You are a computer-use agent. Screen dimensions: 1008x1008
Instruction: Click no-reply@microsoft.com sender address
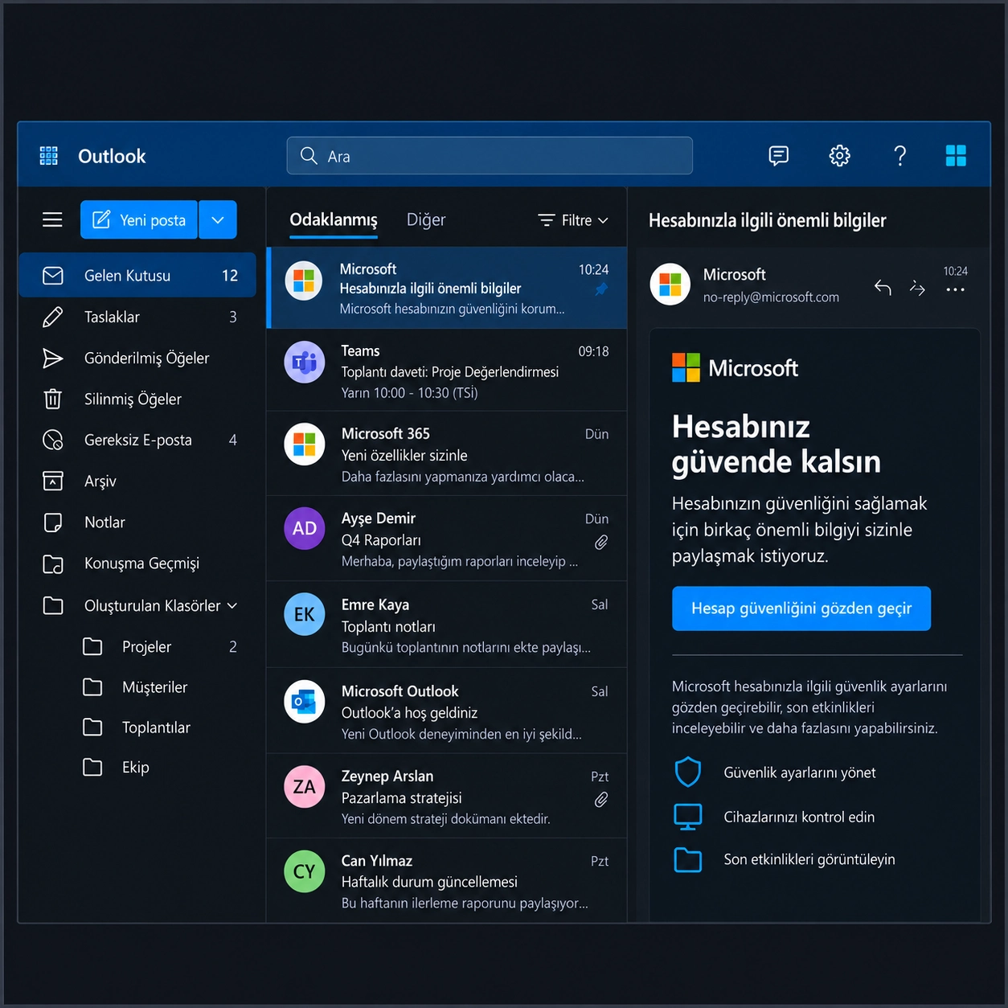(x=771, y=297)
